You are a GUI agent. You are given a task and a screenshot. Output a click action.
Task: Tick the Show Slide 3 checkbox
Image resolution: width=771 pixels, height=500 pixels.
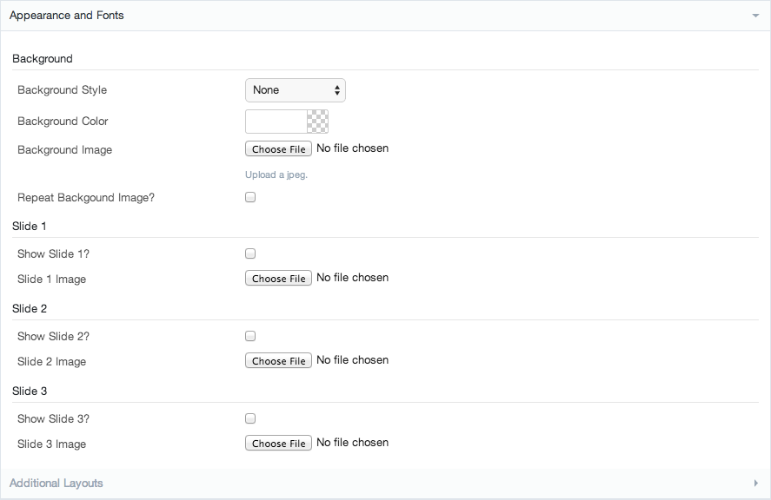(x=250, y=419)
